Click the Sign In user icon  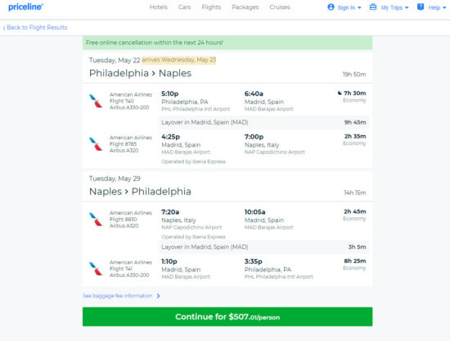tap(331, 7)
